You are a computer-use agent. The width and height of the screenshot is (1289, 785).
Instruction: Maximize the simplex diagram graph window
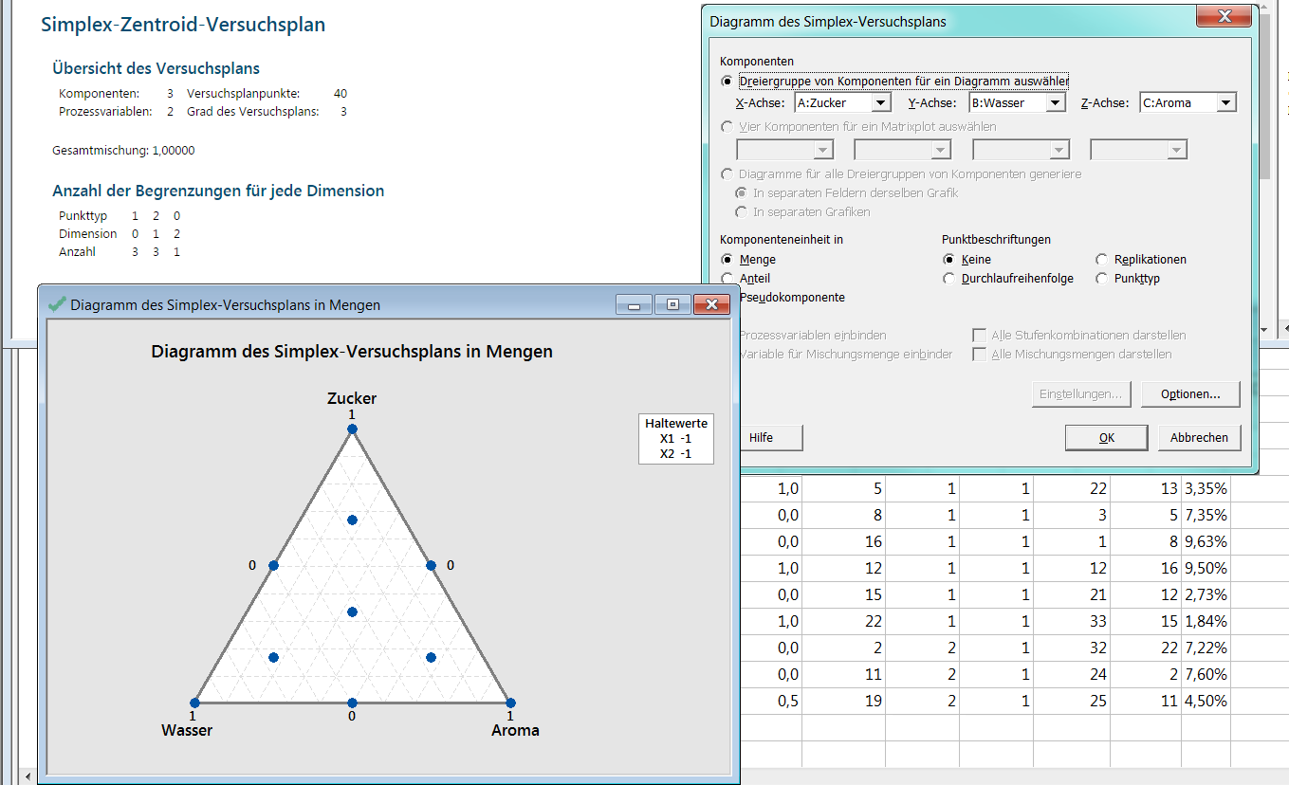[672, 304]
